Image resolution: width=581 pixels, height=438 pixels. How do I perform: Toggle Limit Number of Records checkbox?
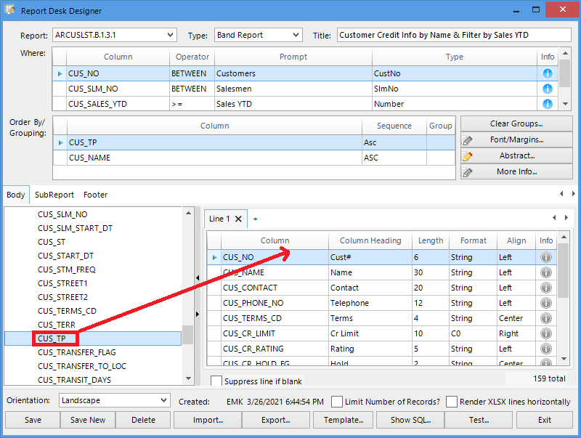coord(337,402)
